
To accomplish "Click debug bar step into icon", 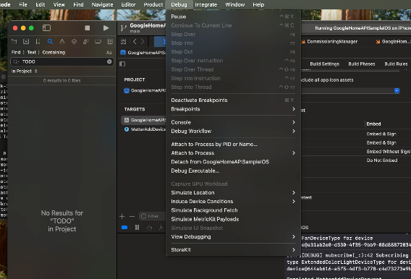I will click(x=161, y=228).
